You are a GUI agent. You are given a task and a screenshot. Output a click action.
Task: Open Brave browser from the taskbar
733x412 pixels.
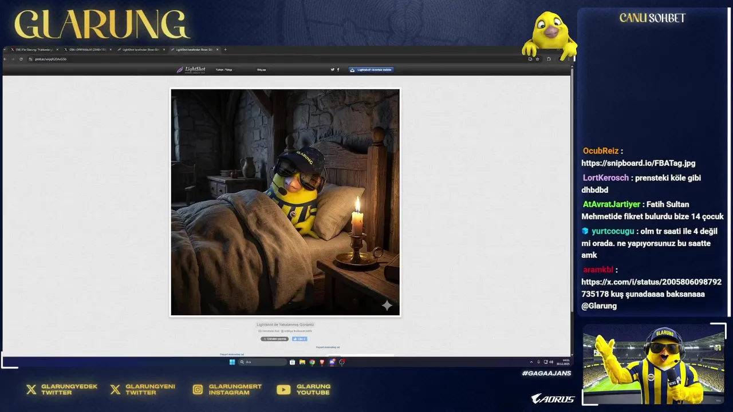tap(322, 362)
